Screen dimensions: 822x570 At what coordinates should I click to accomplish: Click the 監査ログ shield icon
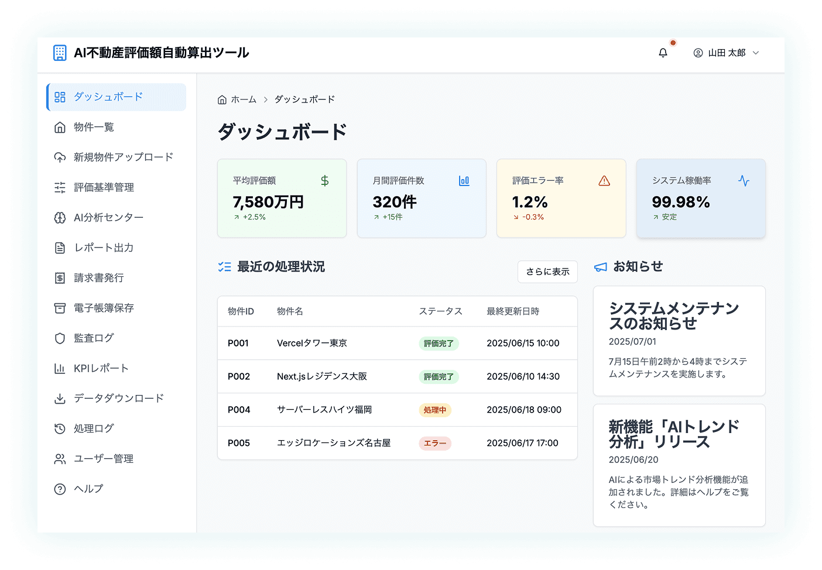(x=60, y=338)
